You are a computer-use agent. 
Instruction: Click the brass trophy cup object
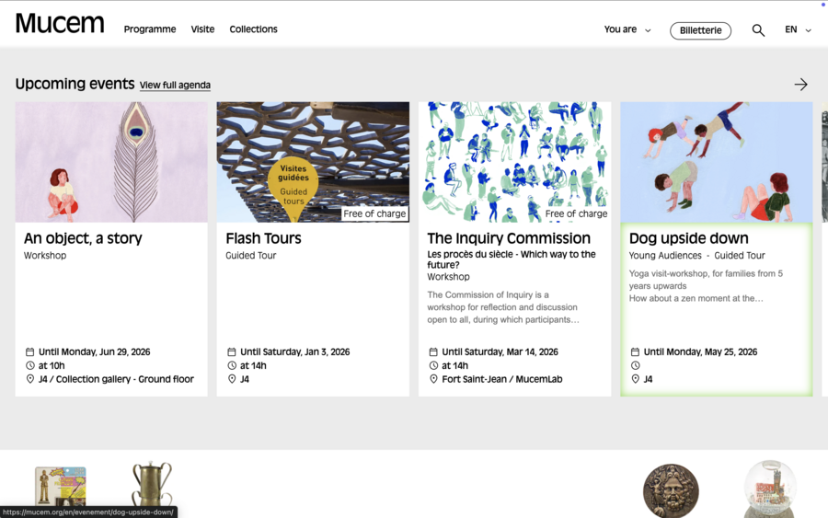coord(152,486)
